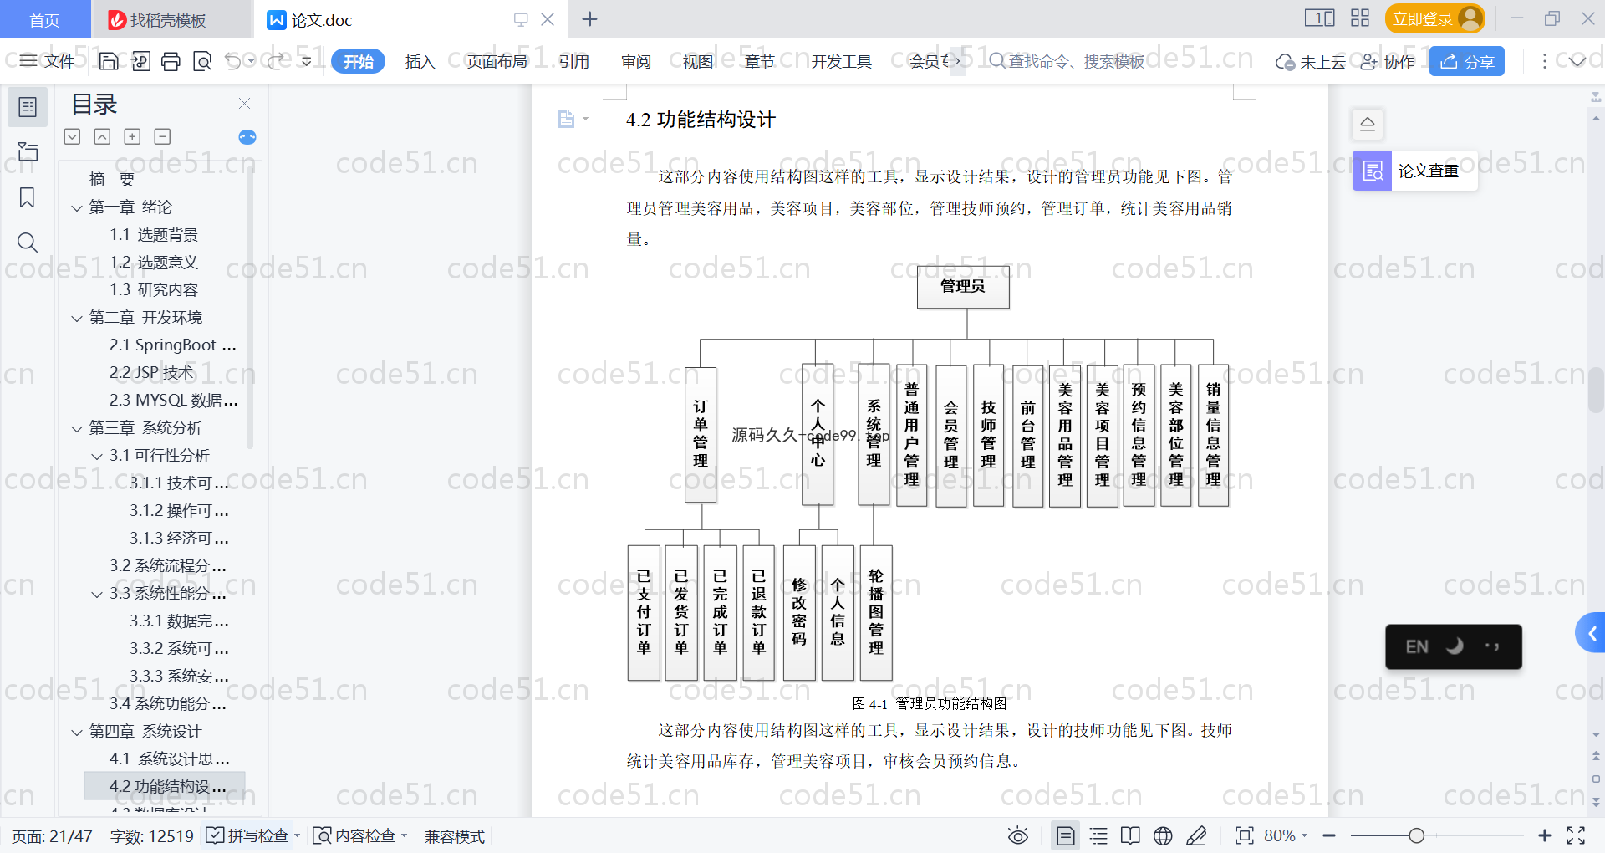Collapse 第三章 系统分析 in outline

coord(77,428)
